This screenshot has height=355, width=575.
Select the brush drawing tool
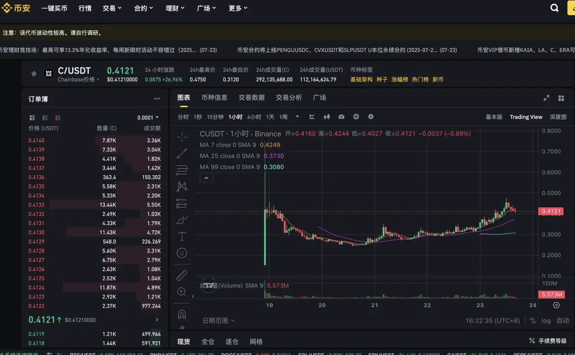pyautogui.click(x=182, y=220)
